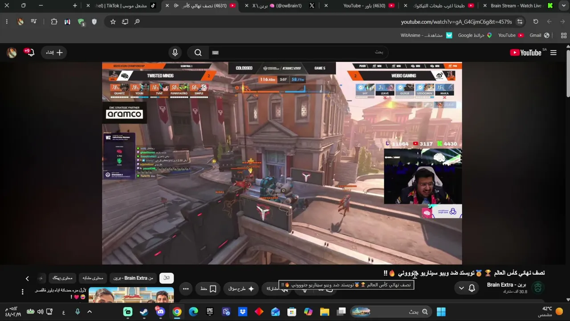This screenshot has height=321, width=570.
Task: Open Discord from the taskbar
Action: pyautogui.click(x=160, y=312)
